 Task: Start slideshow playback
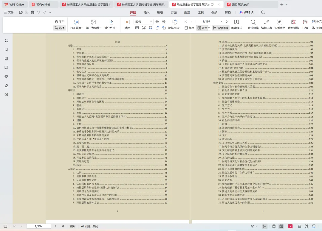pos(127,24)
